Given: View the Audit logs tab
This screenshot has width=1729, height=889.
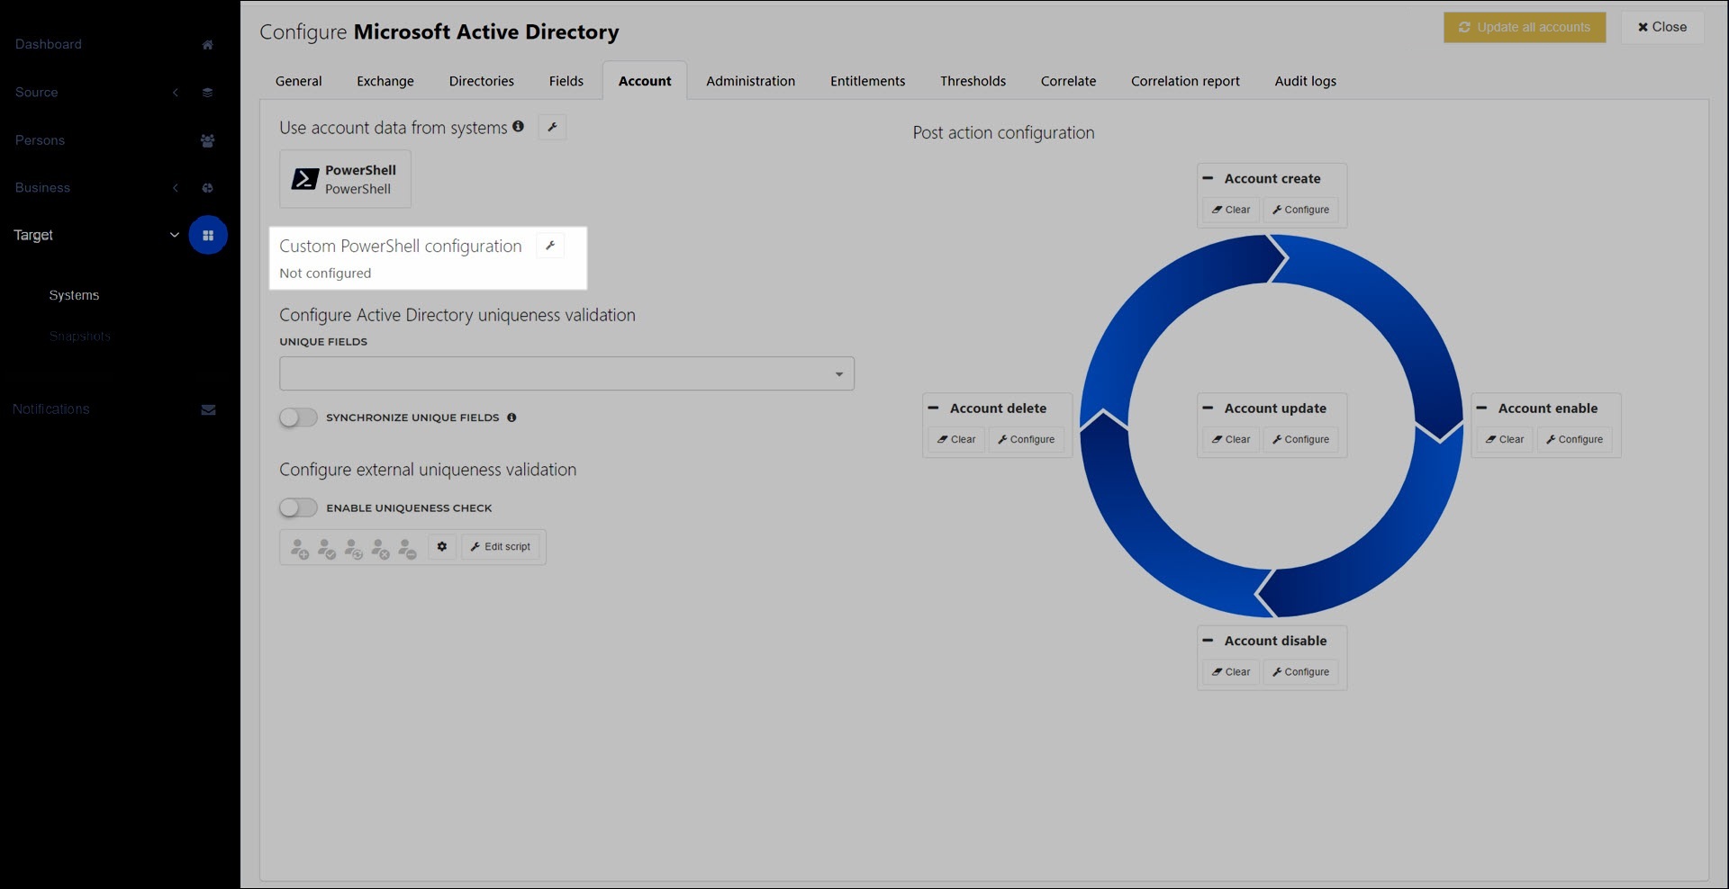Looking at the screenshot, I should tap(1306, 81).
